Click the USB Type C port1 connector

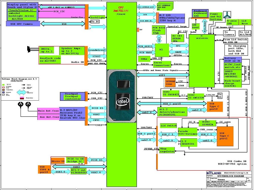[225, 136]
